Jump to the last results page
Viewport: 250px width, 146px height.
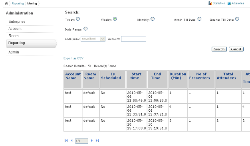click(x=97, y=140)
